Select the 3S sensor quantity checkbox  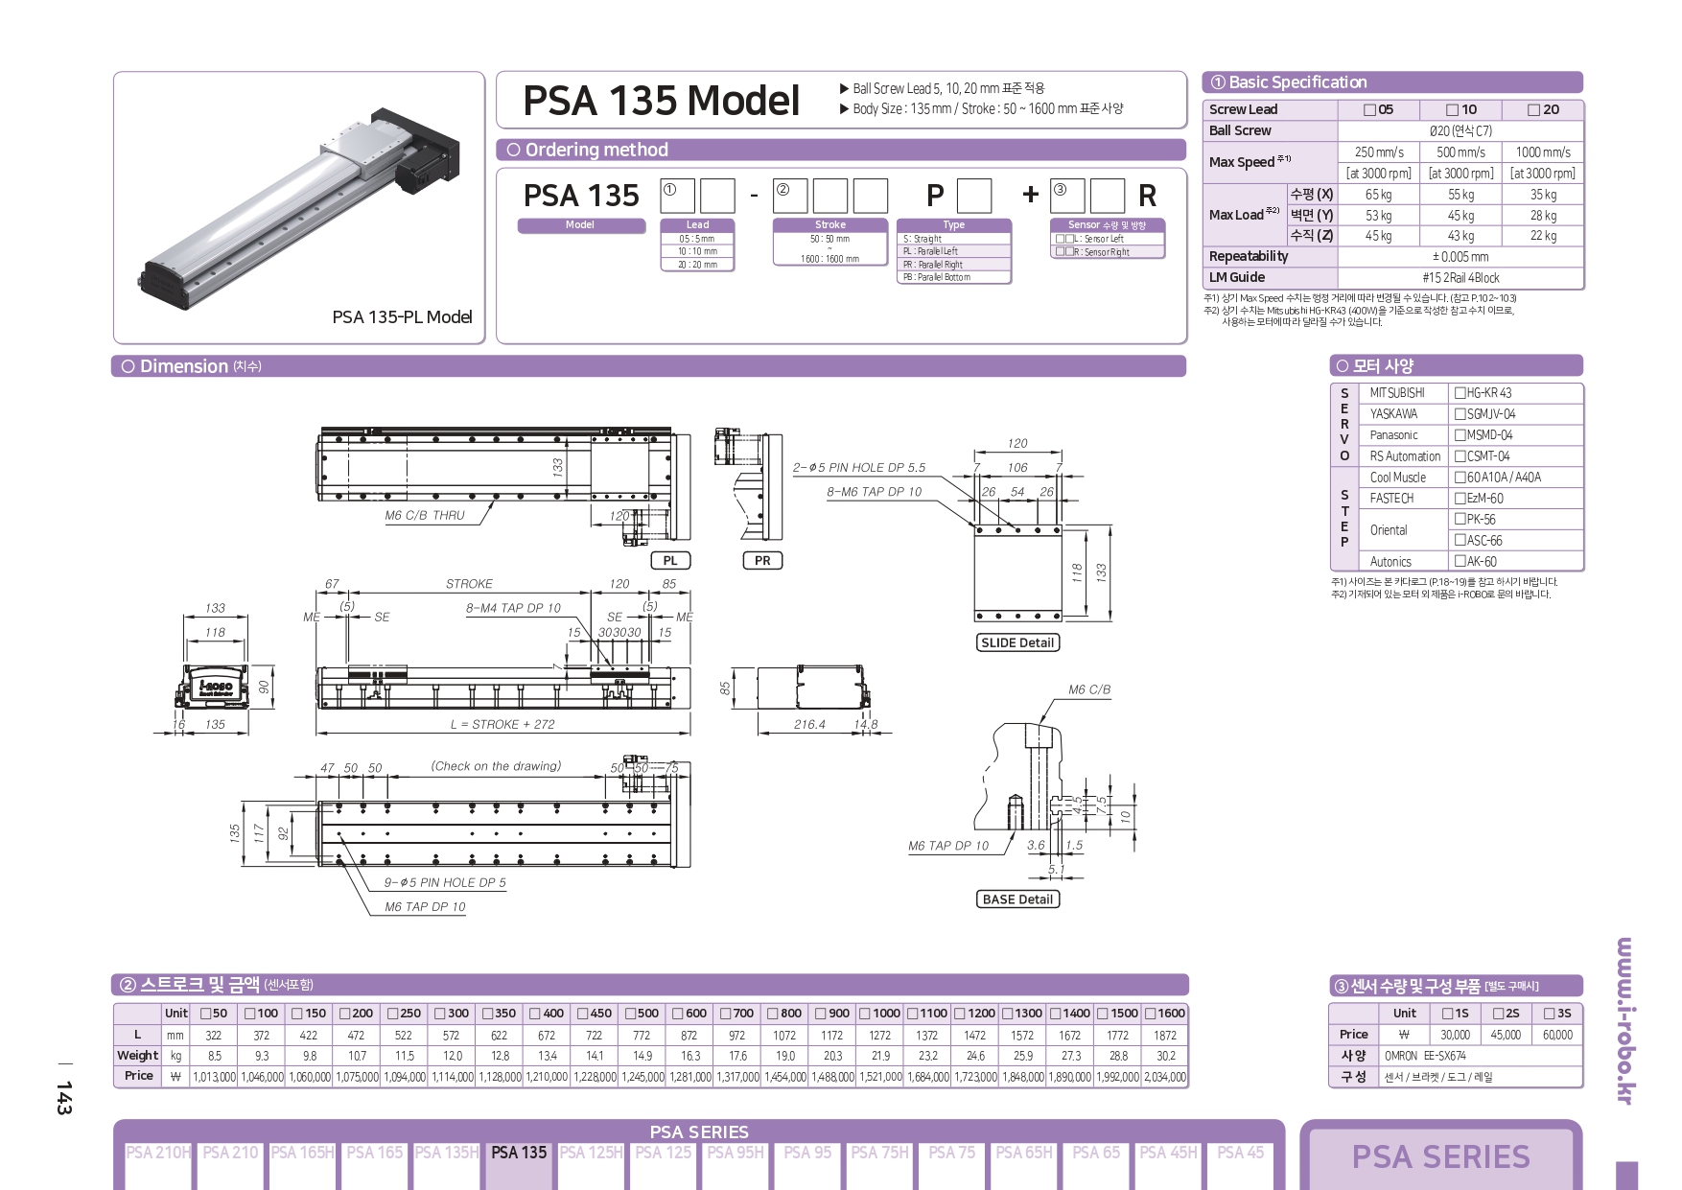pos(1550,1014)
